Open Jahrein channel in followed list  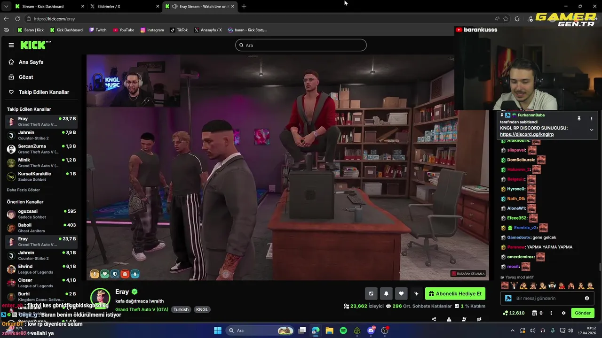41,135
